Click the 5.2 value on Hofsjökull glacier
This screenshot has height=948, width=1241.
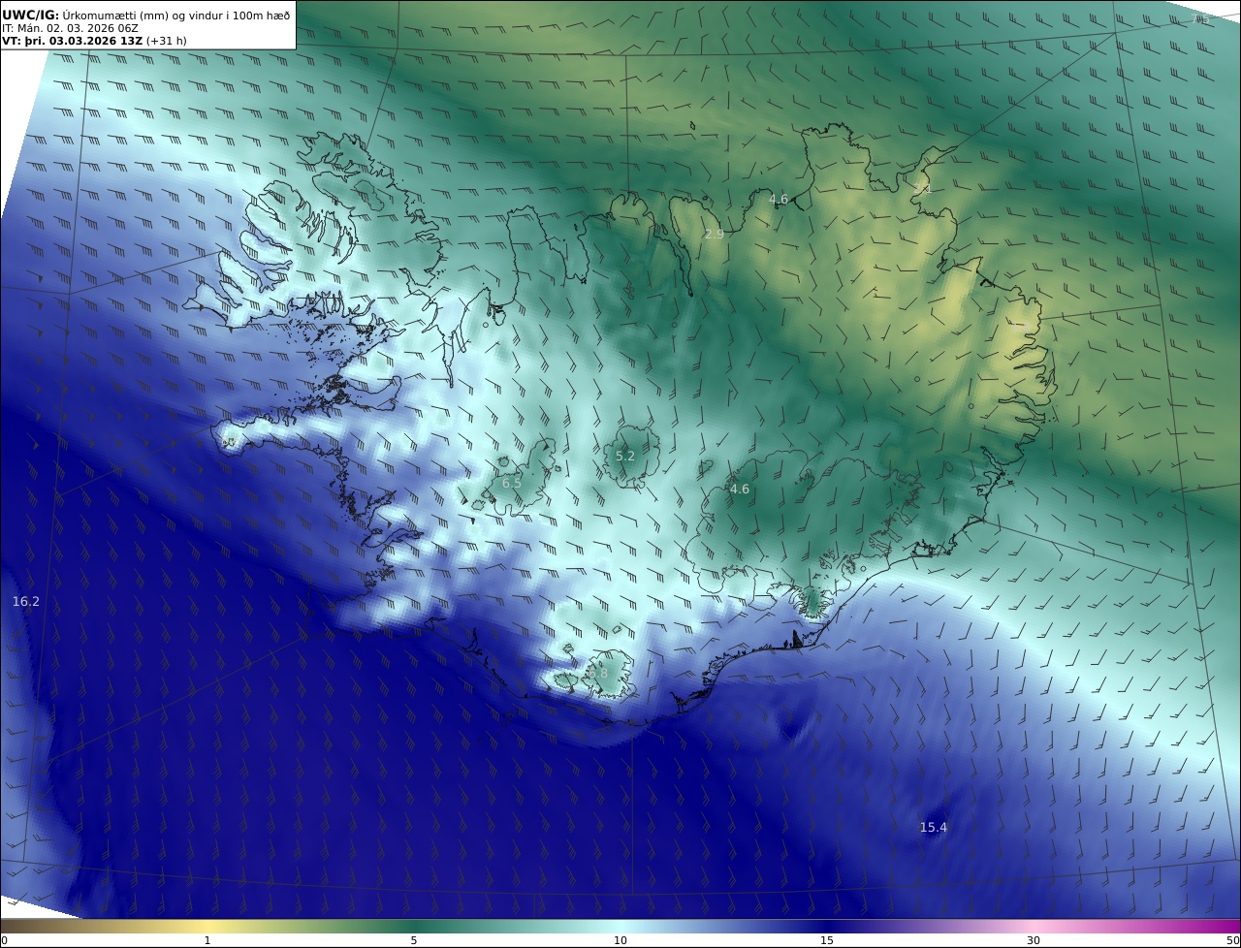pos(625,457)
